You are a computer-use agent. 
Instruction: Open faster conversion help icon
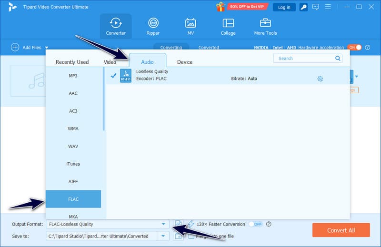(x=269, y=224)
